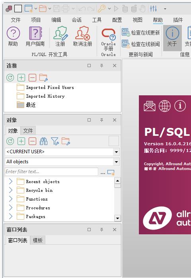Click the red minus remove connection icon

pos(32,78)
